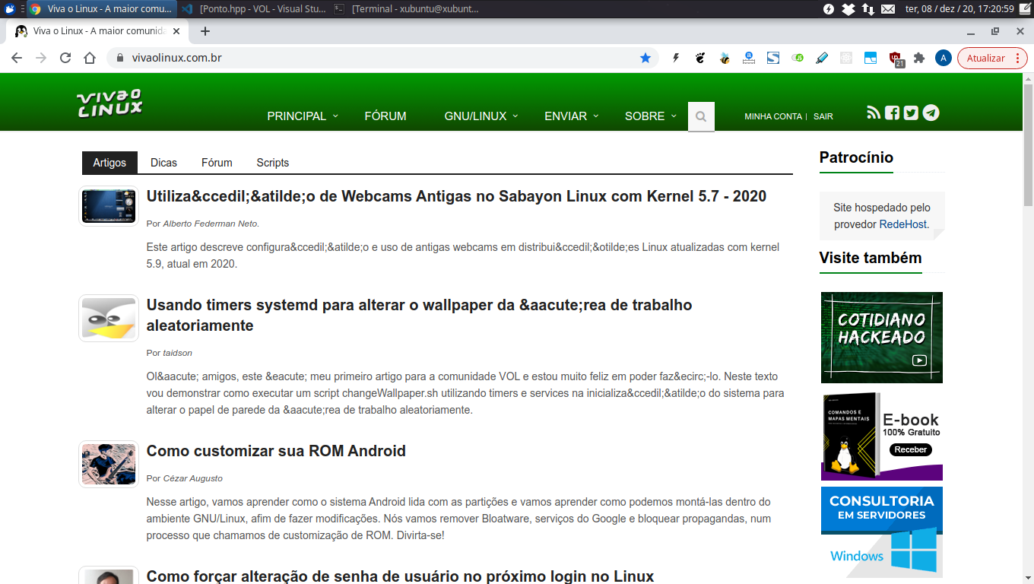Open the Webcams Antigas no Sabayon article title

[456, 196]
